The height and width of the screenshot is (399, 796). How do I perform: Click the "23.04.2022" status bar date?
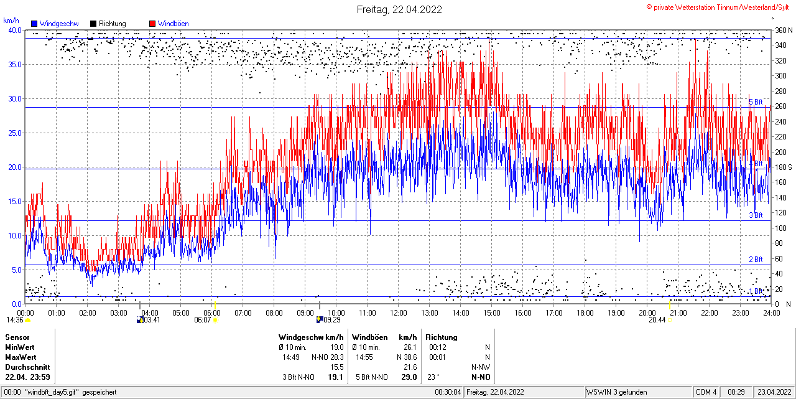773,392
